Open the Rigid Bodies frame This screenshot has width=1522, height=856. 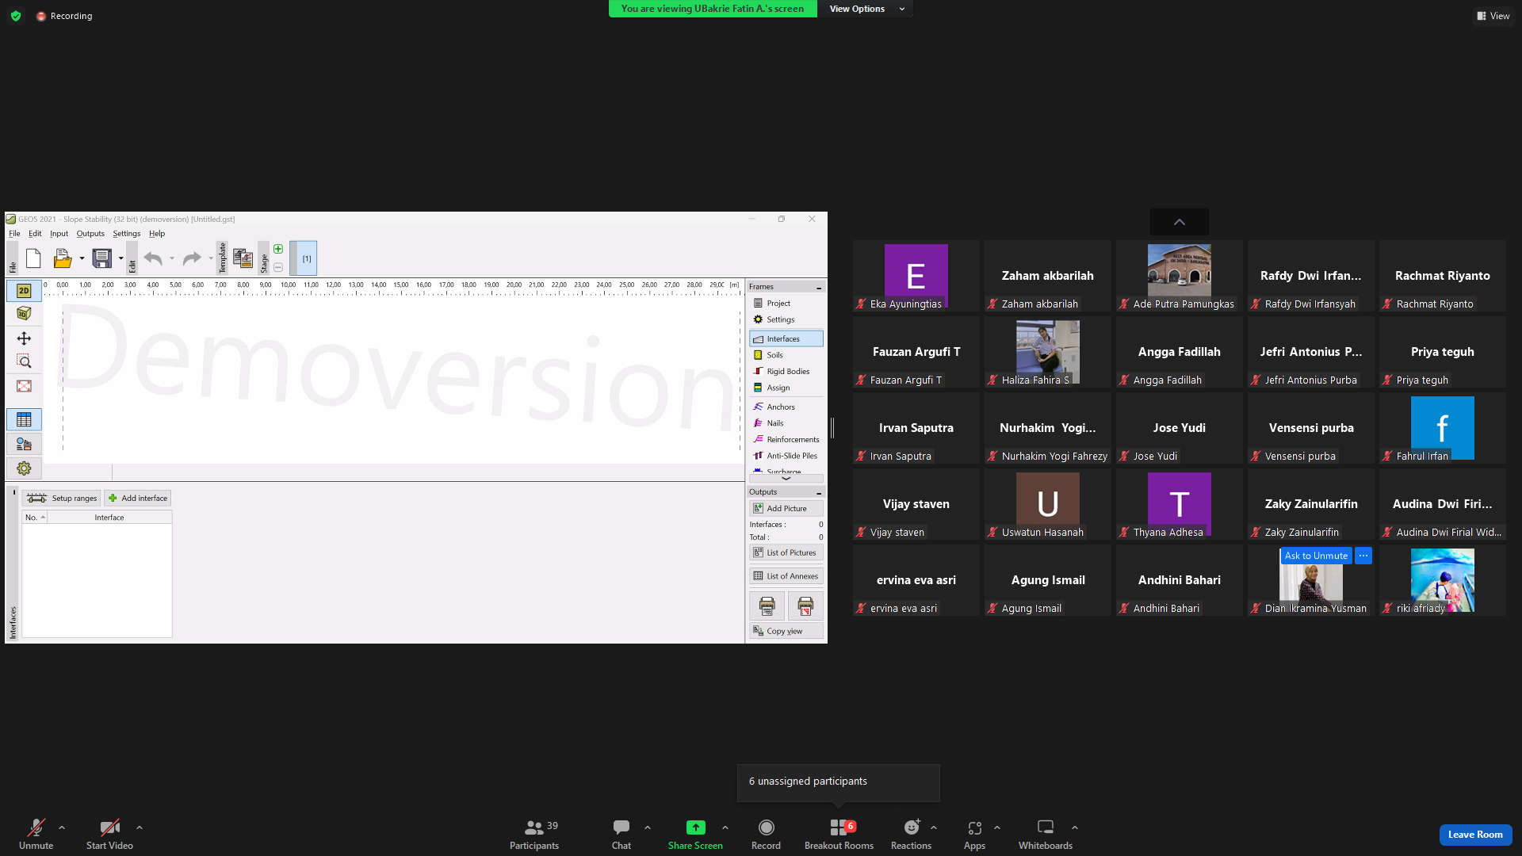pos(786,372)
